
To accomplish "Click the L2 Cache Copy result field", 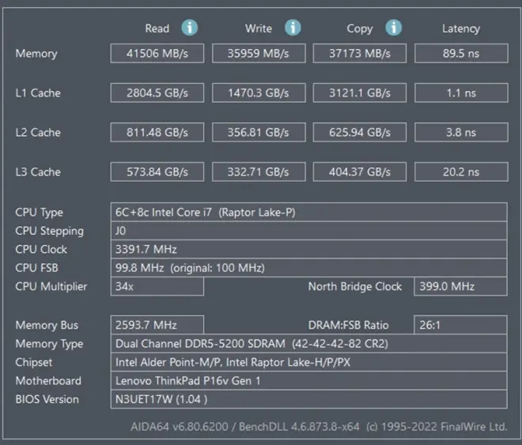I will [359, 132].
